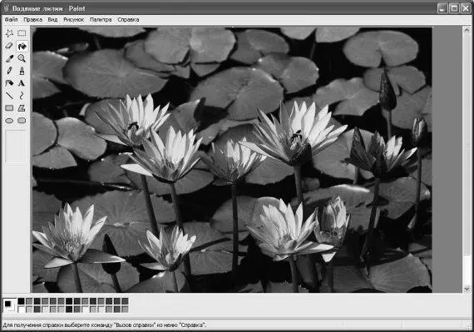
Task: Close the Paint window
Action: click(x=466, y=8)
